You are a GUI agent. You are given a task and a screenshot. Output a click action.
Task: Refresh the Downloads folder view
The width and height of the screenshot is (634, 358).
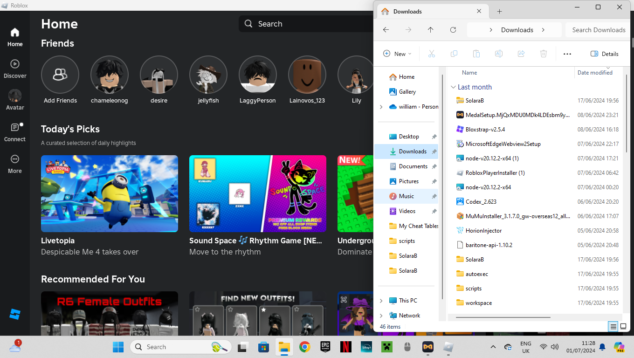tap(453, 30)
